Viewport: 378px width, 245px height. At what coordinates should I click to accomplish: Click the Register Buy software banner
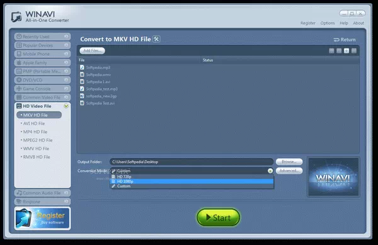coord(42,219)
